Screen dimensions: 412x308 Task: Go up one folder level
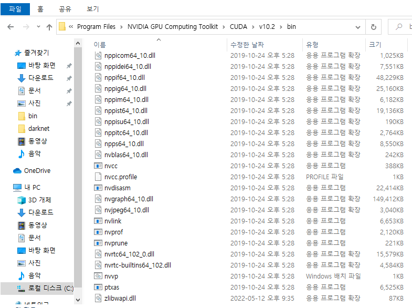coord(49,27)
